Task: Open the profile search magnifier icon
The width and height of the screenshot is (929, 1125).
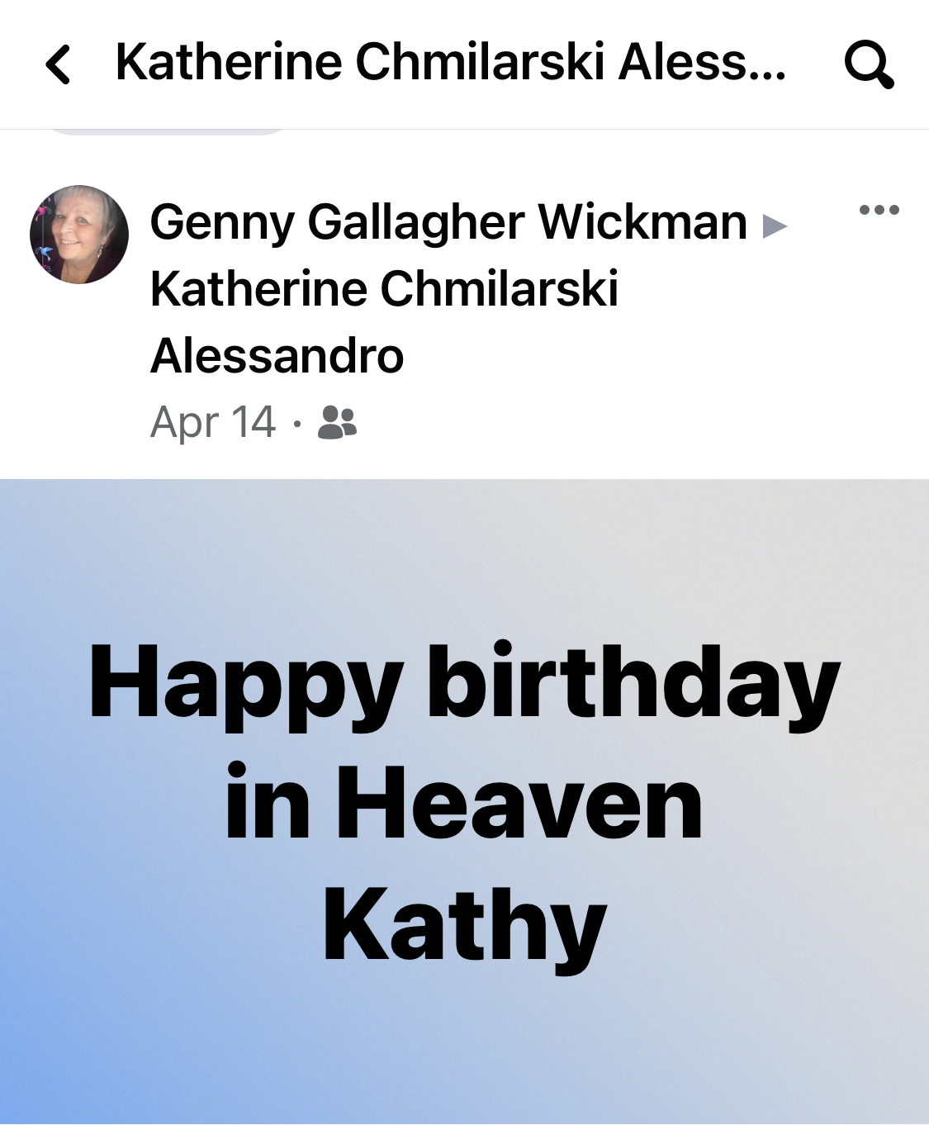Action: click(869, 64)
